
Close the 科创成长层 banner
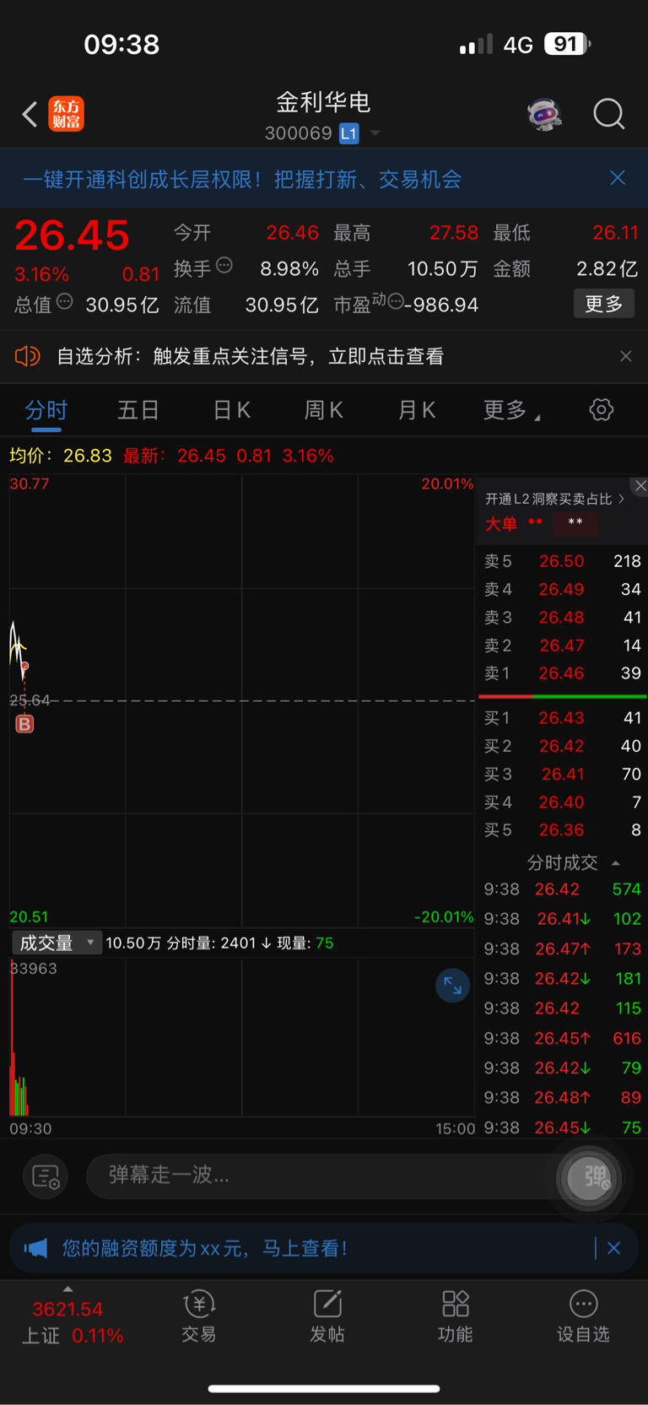click(x=618, y=178)
